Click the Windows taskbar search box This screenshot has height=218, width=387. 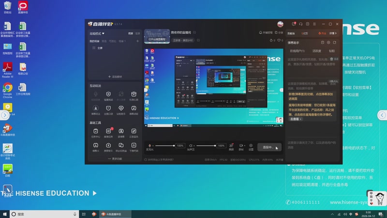pyautogui.click(x=45, y=214)
